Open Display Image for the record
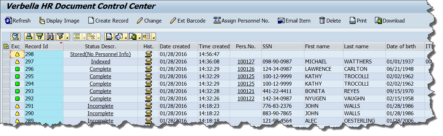 tap(59, 21)
